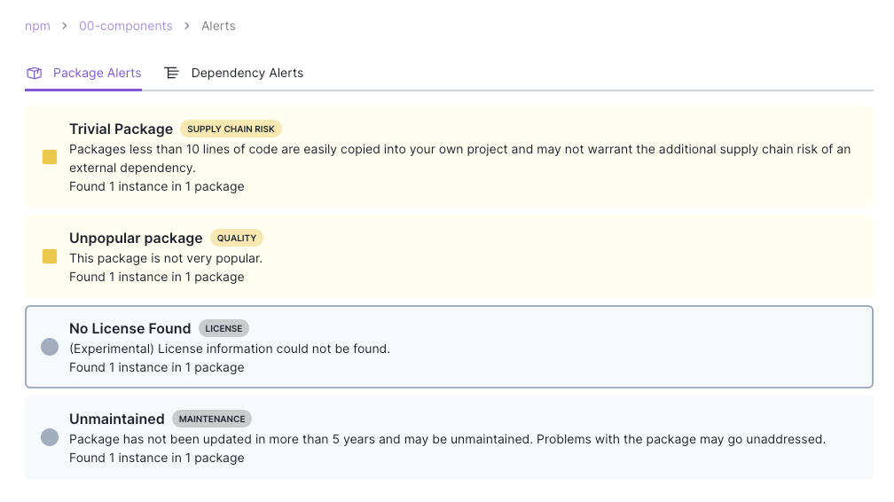Switch to the Package Alerts tab
This screenshot has width=894, height=502.
[x=97, y=74]
